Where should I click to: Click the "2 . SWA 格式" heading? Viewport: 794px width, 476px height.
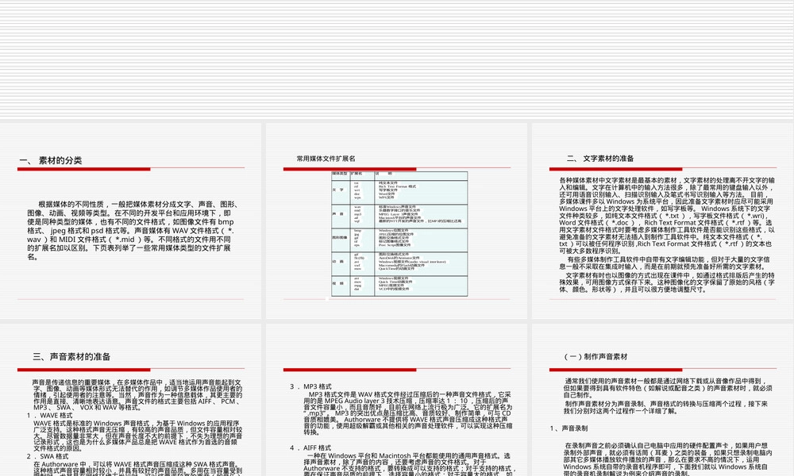pos(48,456)
